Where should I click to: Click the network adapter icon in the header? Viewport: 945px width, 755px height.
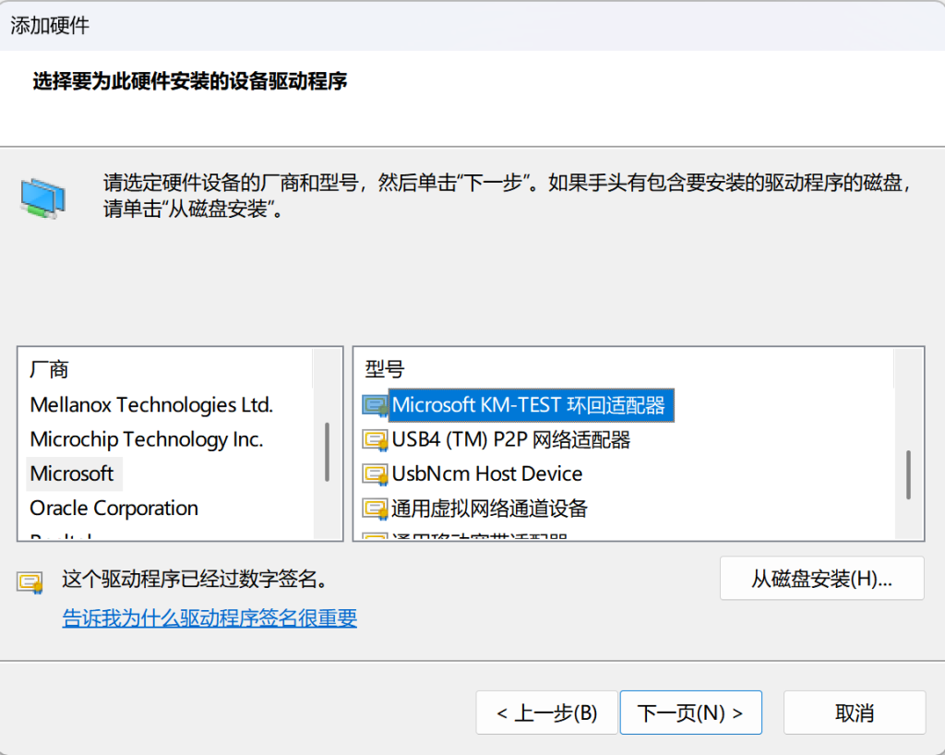point(42,198)
